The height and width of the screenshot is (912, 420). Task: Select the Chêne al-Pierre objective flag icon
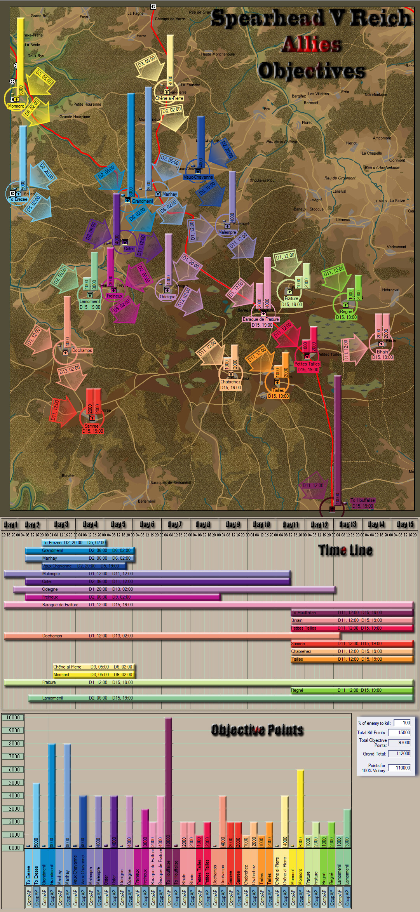(x=167, y=92)
